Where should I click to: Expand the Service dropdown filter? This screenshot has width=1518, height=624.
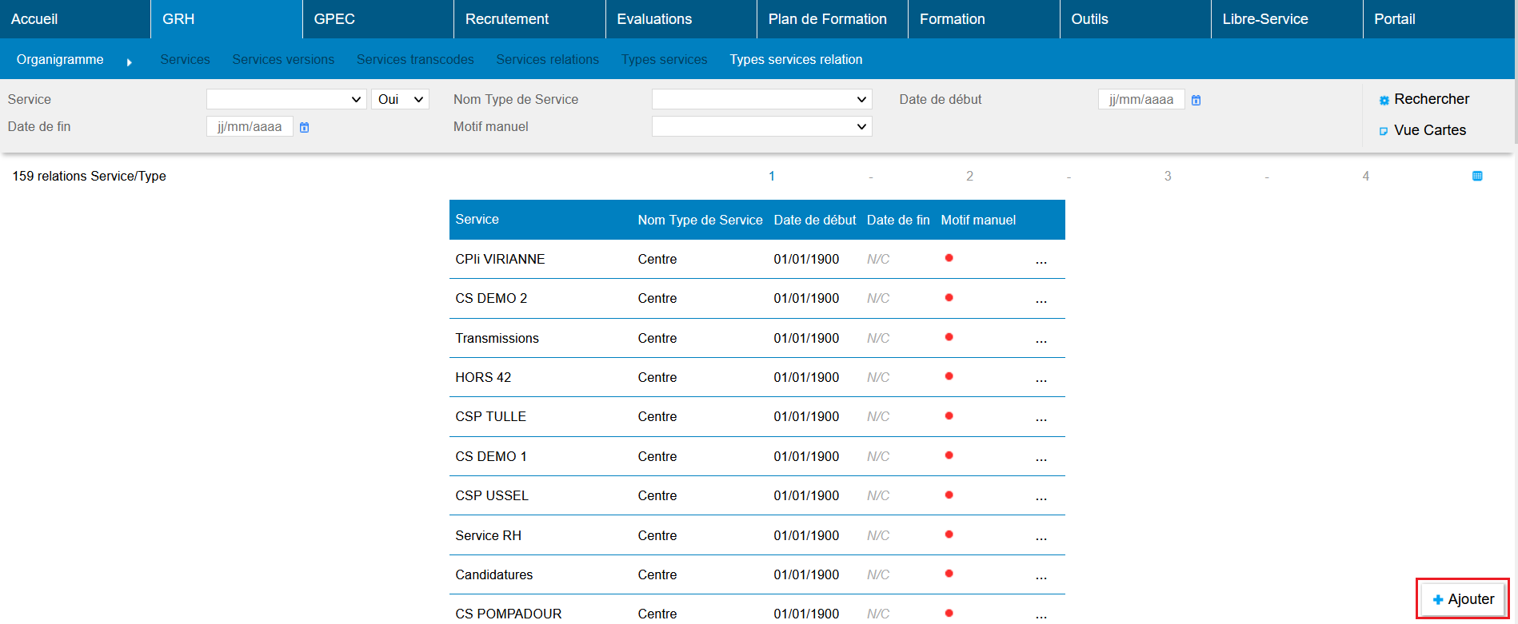[286, 99]
